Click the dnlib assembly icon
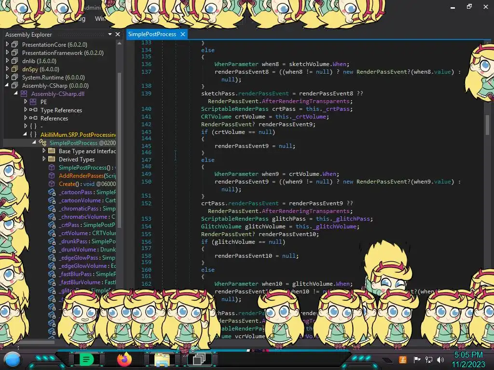The height and width of the screenshot is (370, 494). [x=15, y=61]
